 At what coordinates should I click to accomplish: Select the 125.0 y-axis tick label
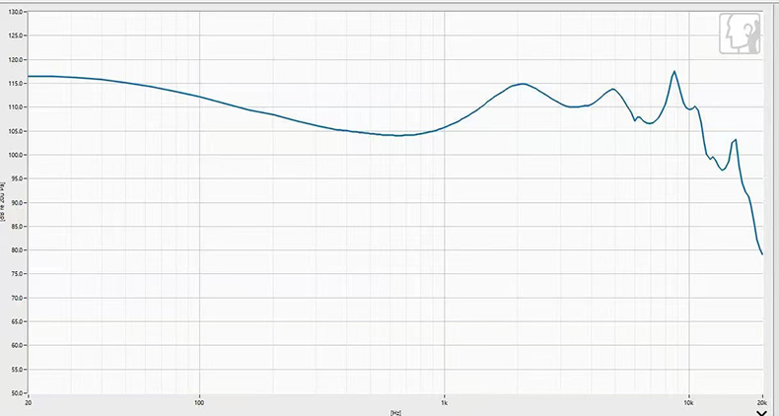[x=16, y=35]
